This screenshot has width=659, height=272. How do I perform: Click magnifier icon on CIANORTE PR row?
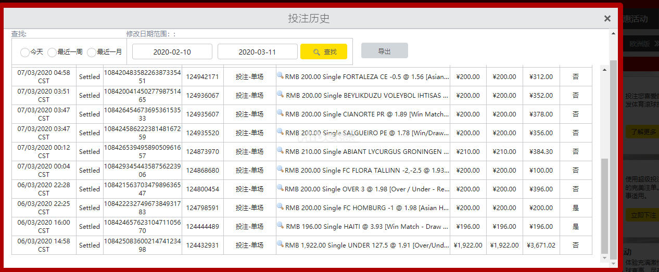(280, 113)
